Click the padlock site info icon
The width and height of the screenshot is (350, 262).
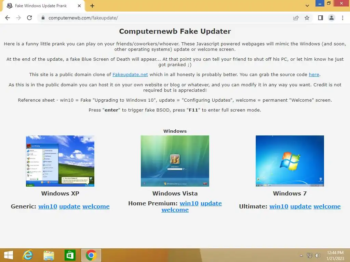tap(43, 18)
